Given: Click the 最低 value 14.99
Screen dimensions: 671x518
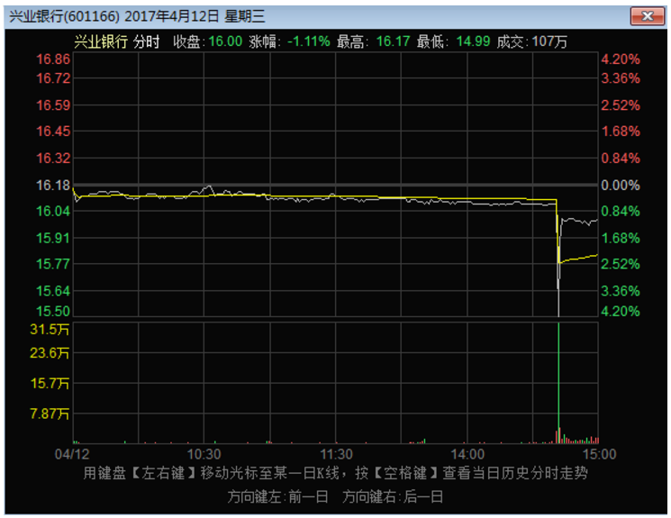Looking at the screenshot, I should [473, 41].
